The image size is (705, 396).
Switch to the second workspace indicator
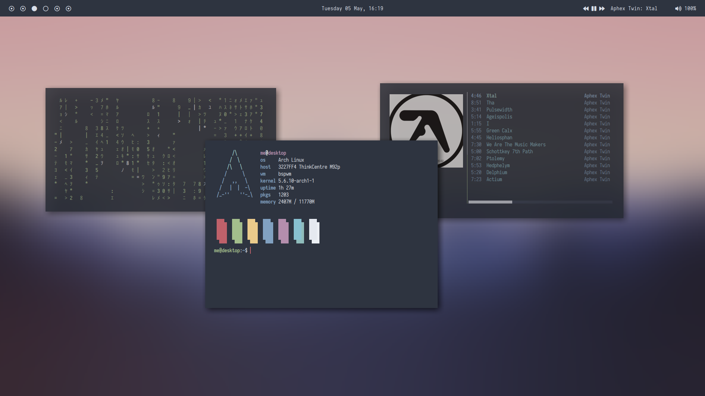coord(23,8)
